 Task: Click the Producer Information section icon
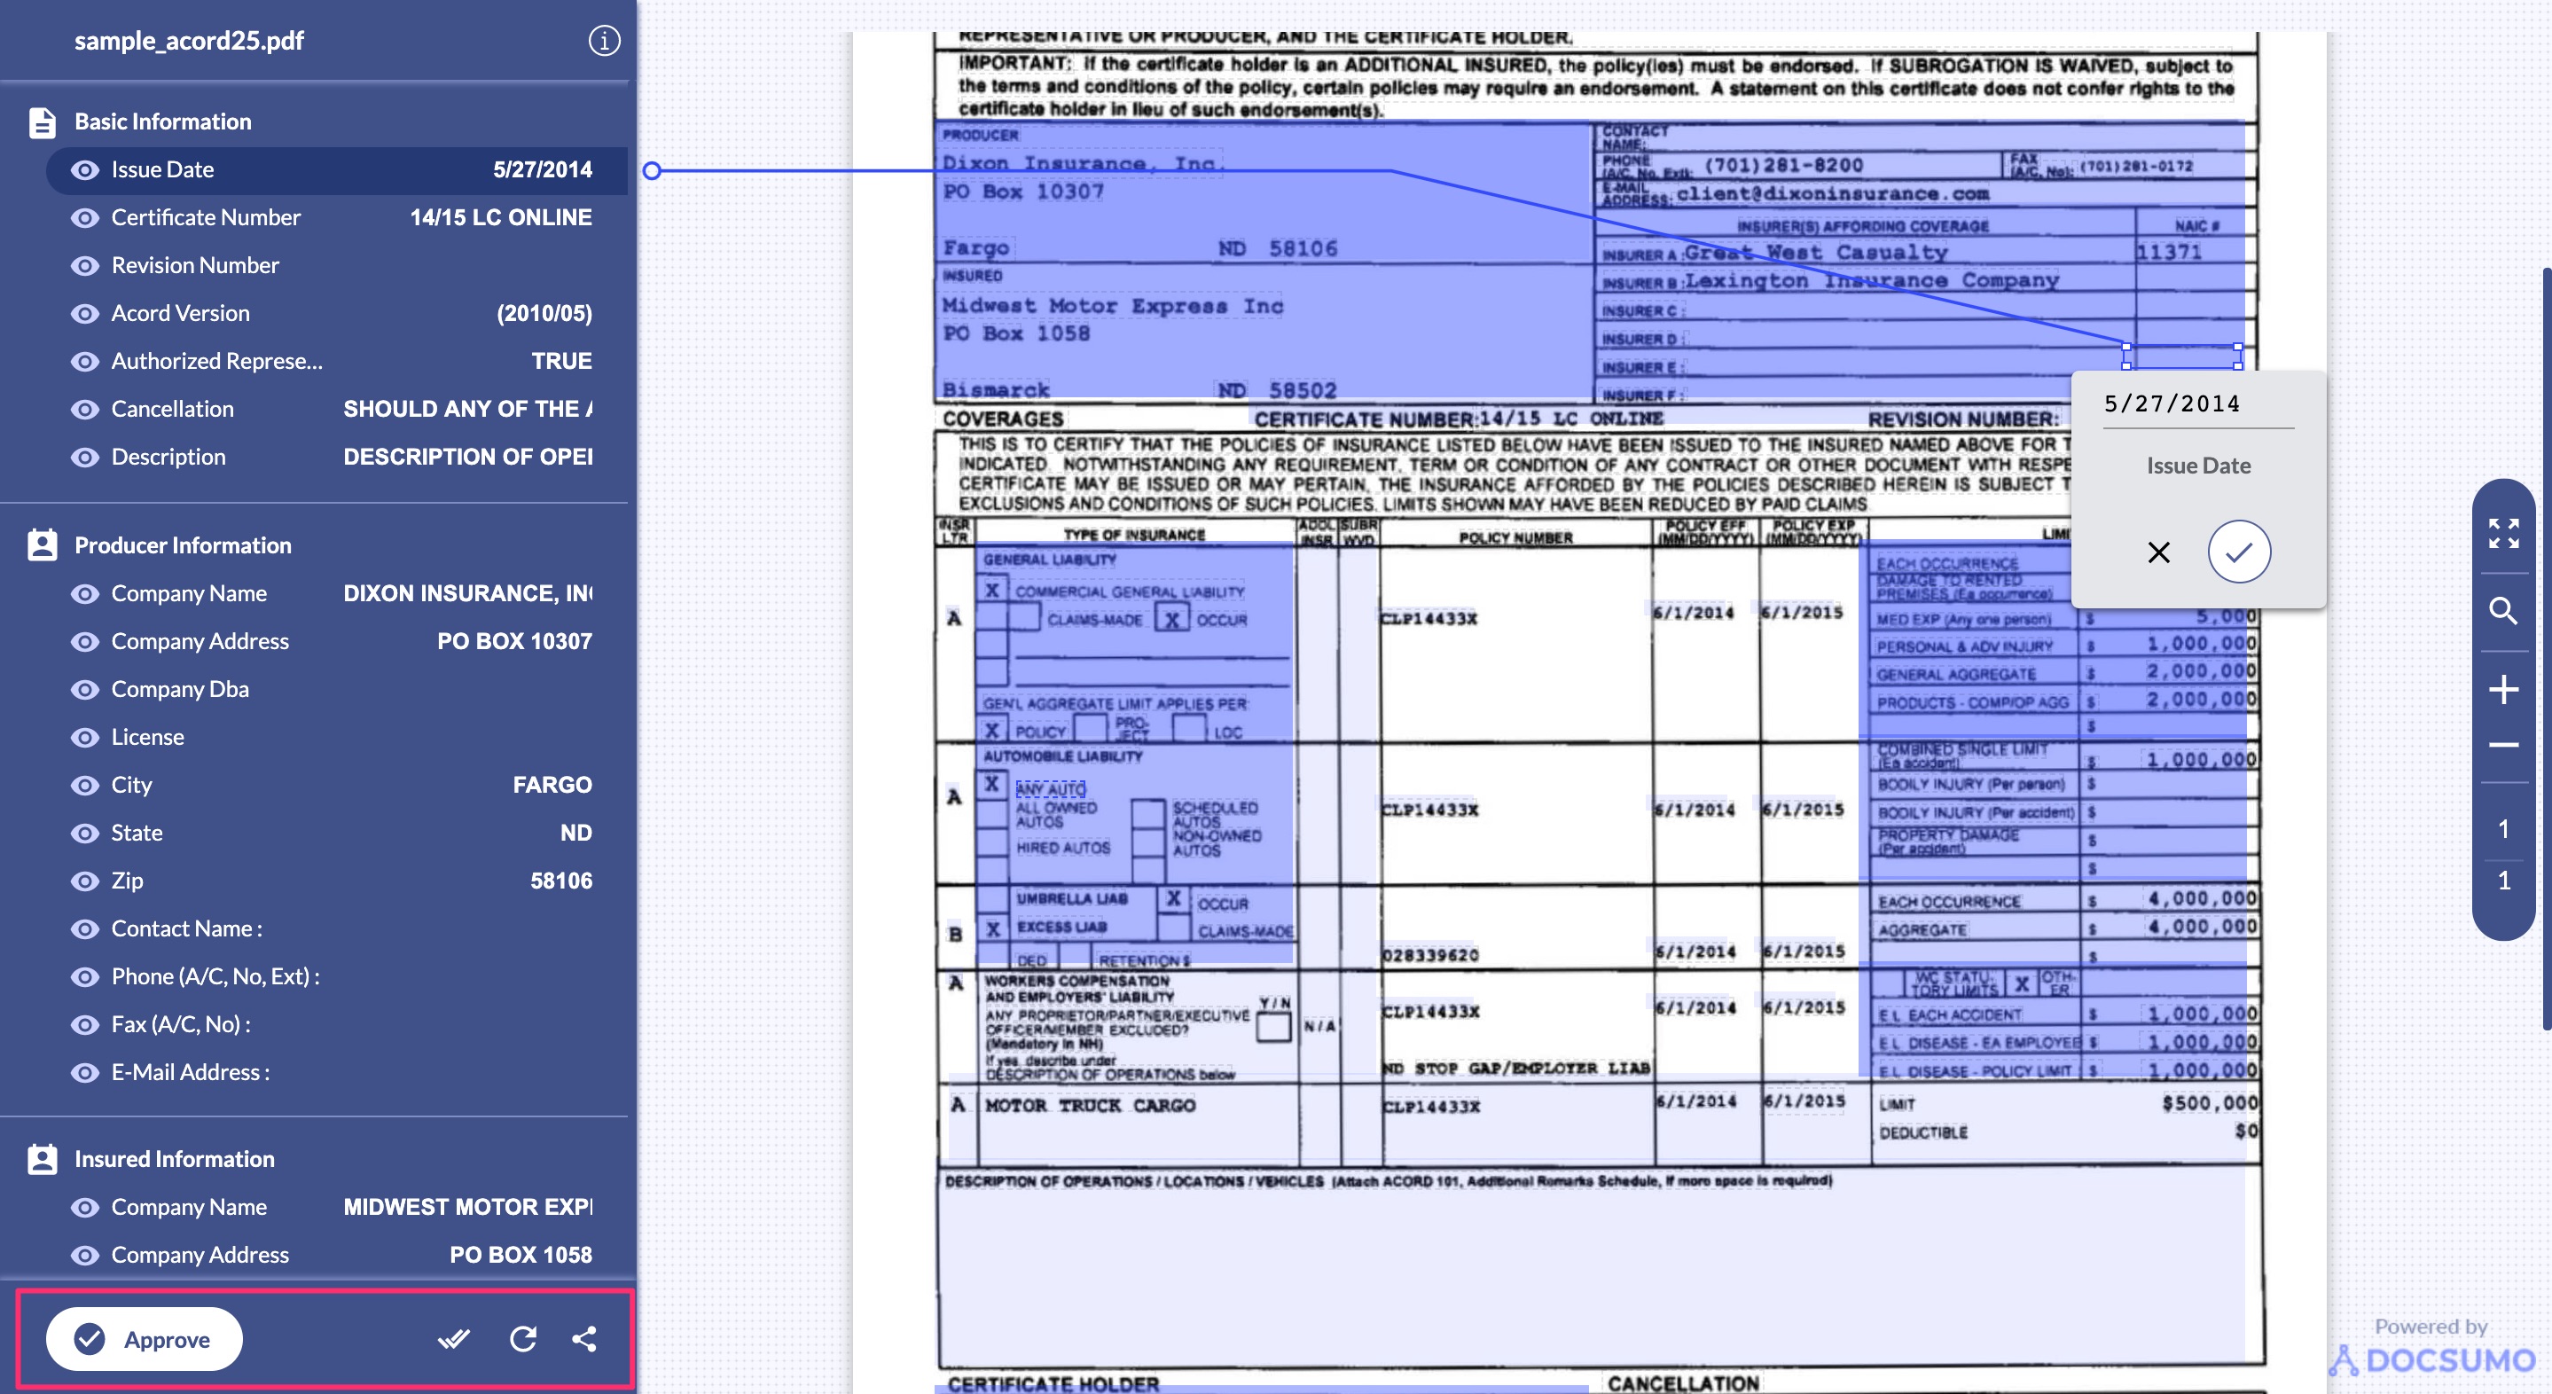(42, 546)
